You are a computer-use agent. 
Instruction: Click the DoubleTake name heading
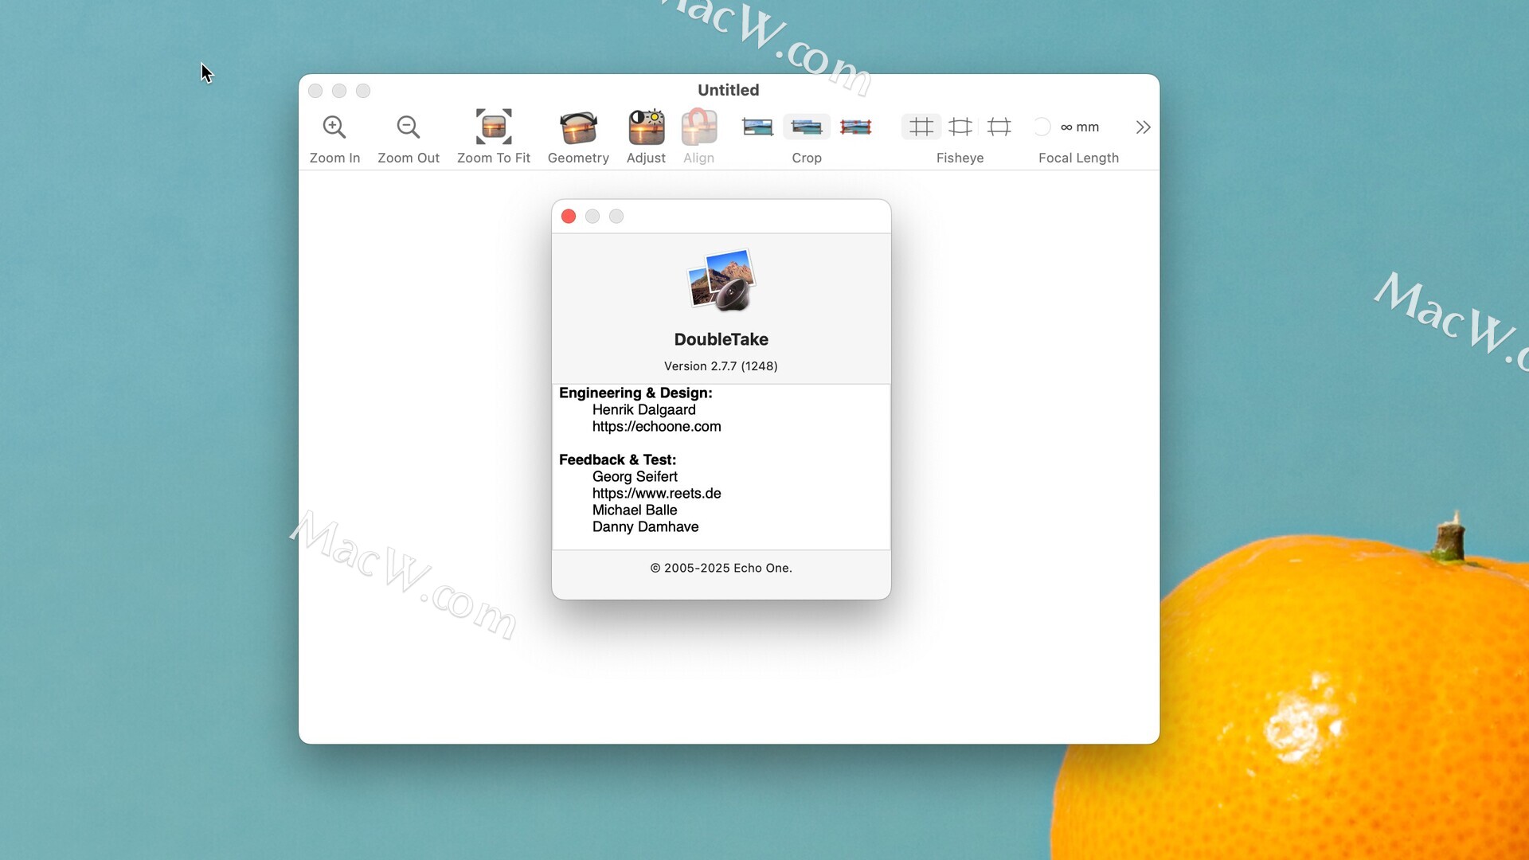[721, 339]
